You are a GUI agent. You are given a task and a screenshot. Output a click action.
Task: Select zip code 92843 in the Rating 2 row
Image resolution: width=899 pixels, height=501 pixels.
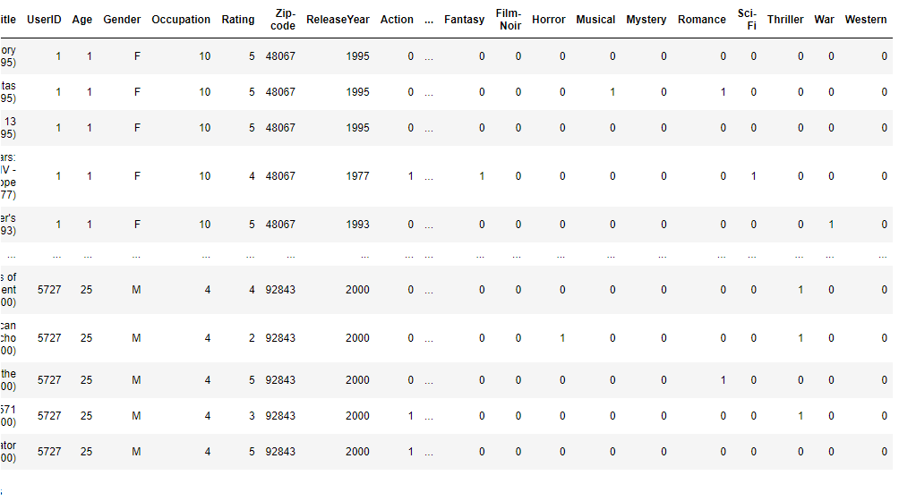280,338
